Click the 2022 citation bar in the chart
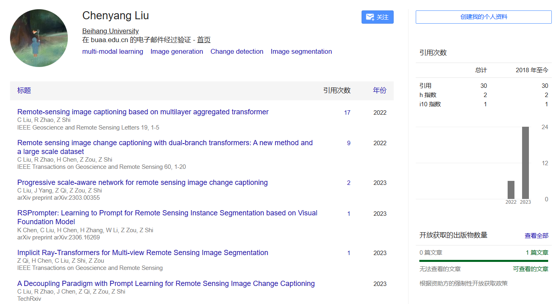Image resolution: width=559 pixels, height=304 pixels. pyautogui.click(x=511, y=189)
